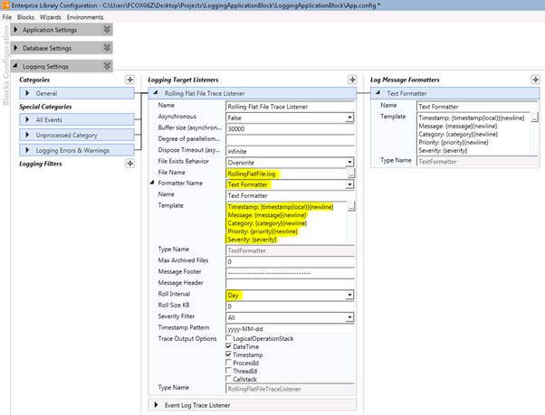The height and width of the screenshot is (415, 545).
Task: Open the Formatter Name dropdown
Action: coord(349,184)
